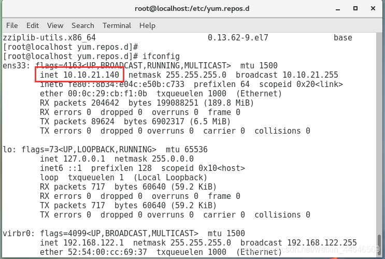Click the size (189.8 MiB)
385x259 pixels.
coord(229,103)
